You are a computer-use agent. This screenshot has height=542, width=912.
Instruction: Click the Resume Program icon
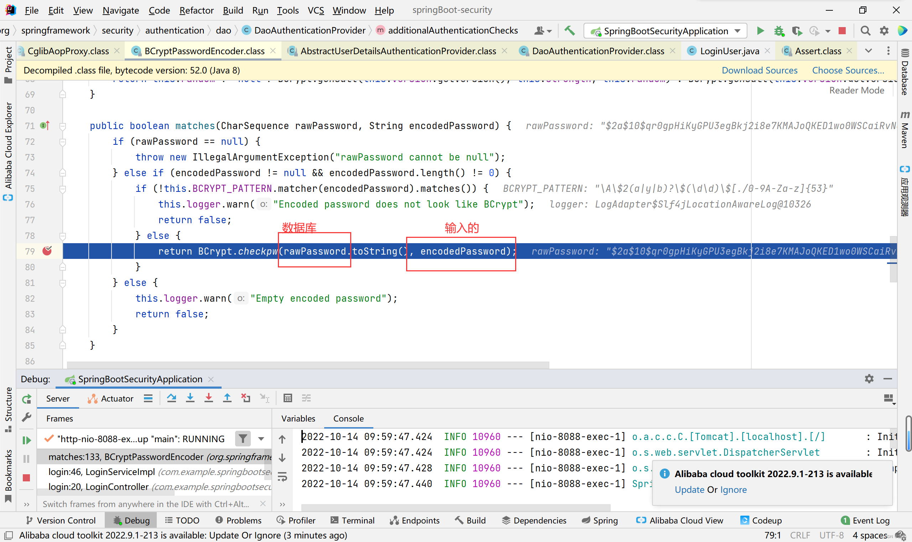(x=27, y=440)
